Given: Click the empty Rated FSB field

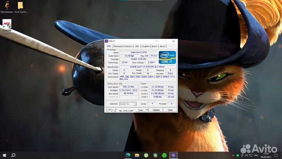Looking at the screenshot, I should [128, 97].
